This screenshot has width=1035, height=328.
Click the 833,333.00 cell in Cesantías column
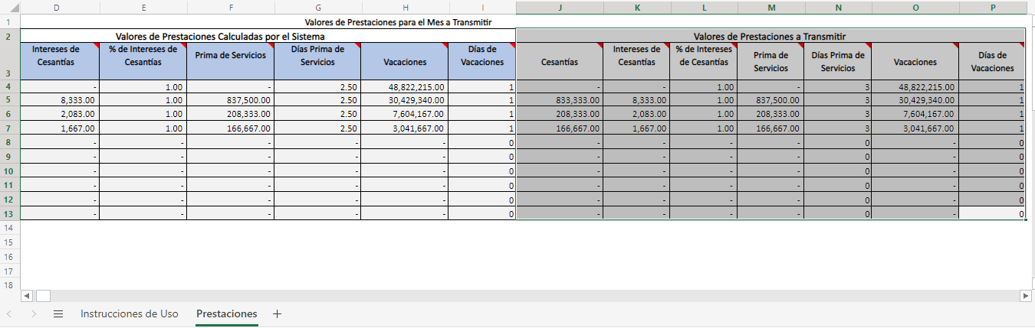coord(559,100)
